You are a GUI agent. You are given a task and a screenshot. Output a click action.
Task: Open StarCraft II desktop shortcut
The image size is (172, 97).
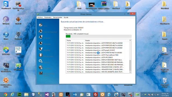(x=18, y=36)
